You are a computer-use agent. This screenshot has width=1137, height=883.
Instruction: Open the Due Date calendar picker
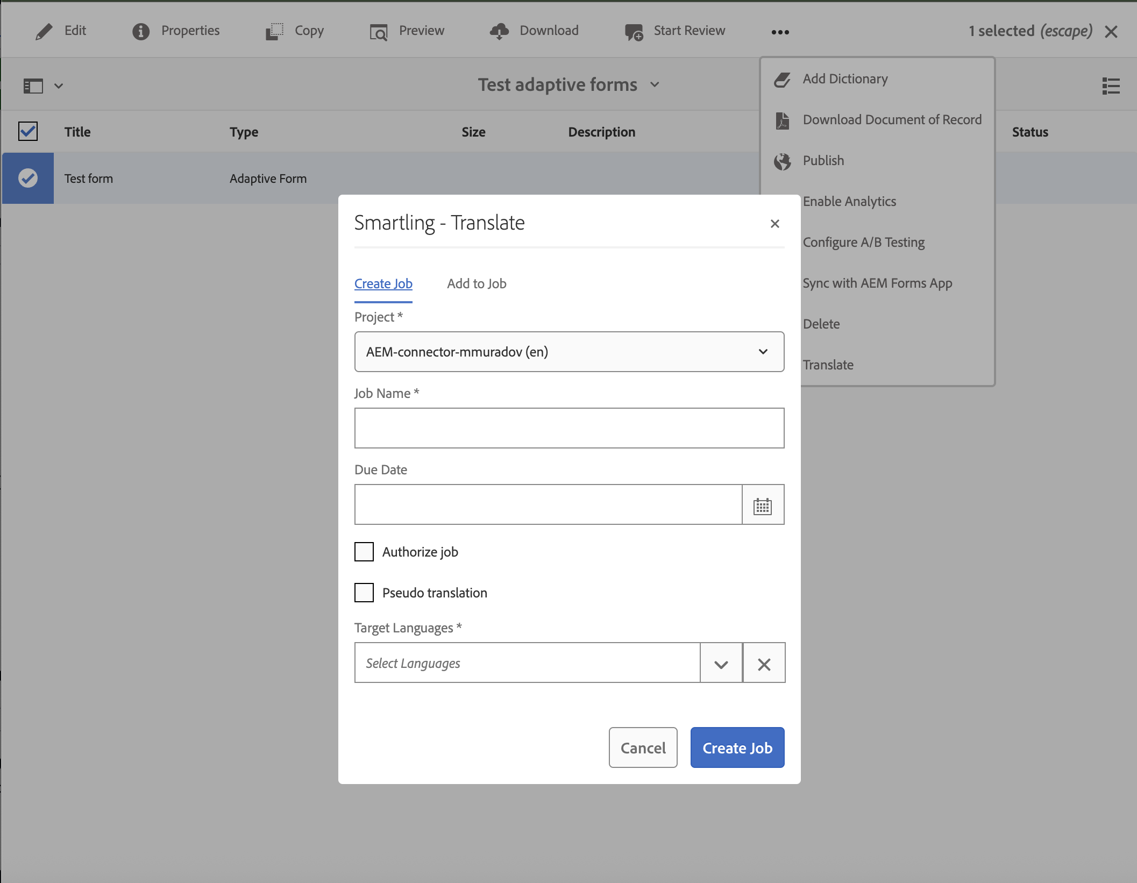click(x=763, y=505)
